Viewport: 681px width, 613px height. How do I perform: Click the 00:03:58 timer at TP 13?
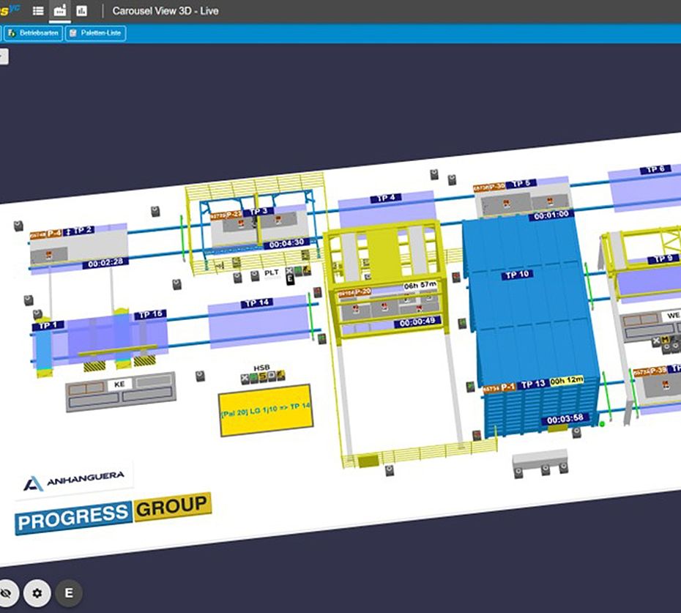565,419
